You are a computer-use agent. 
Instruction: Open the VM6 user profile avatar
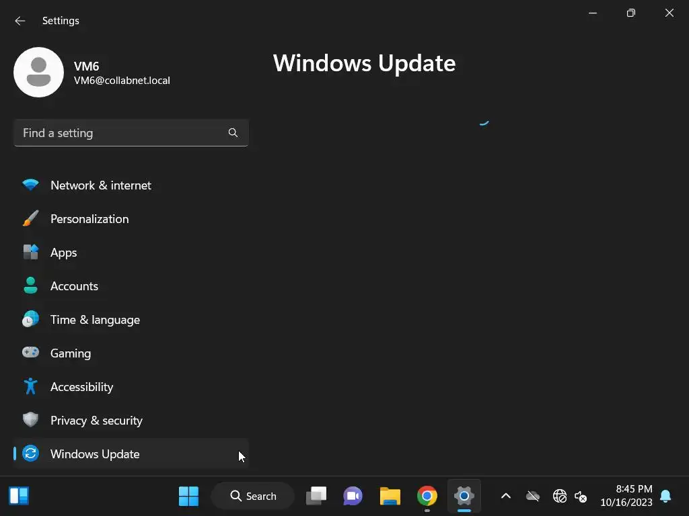coord(38,73)
